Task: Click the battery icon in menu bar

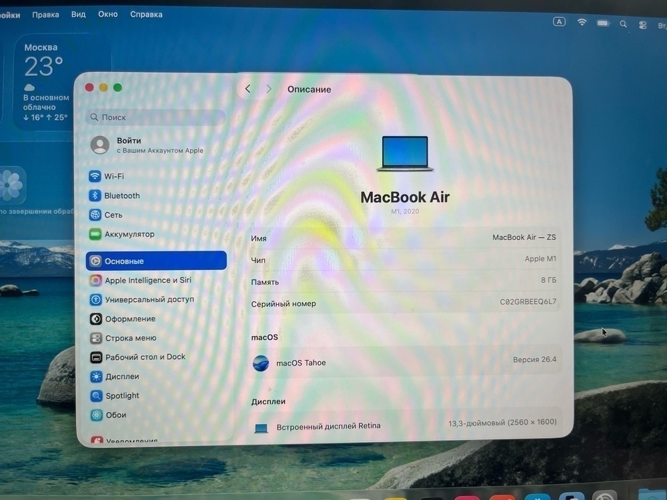Action: point(603,23)
